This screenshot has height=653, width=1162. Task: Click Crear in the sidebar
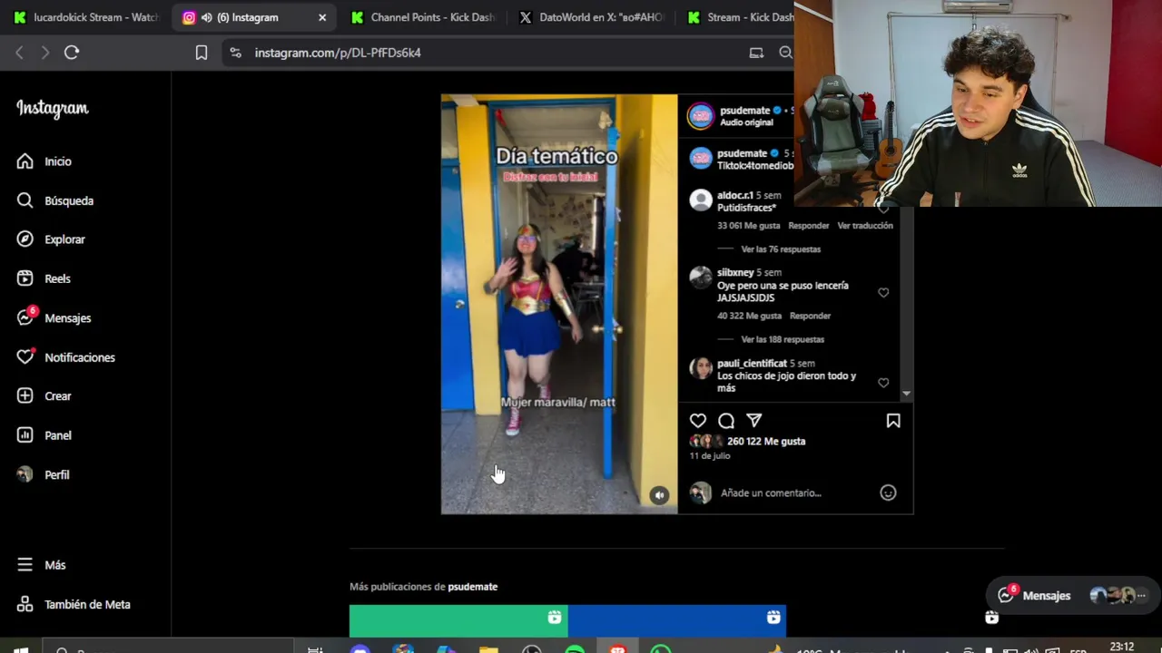[x=44, y=396]
